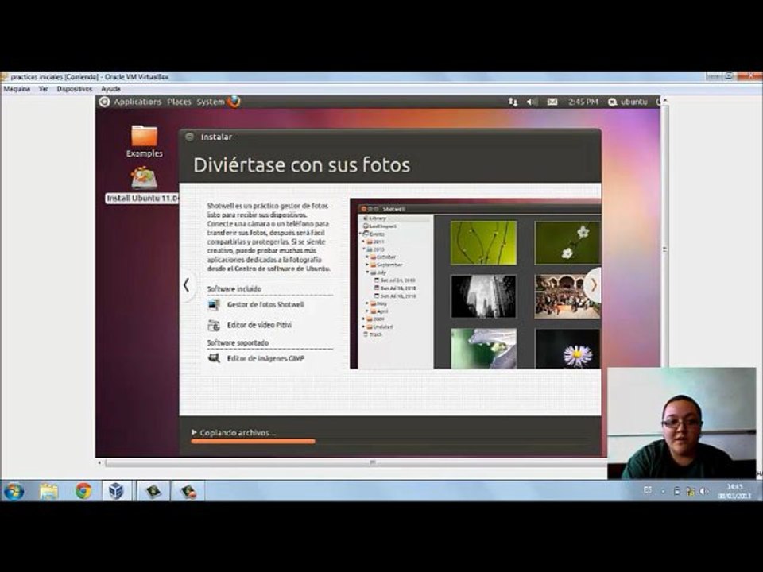
Task: Select the white flowers photo thumbnail
Action: [567, 243]
